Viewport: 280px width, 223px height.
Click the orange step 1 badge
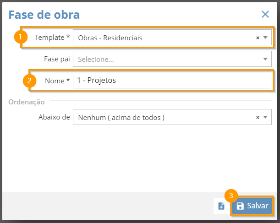coord(21,37)
